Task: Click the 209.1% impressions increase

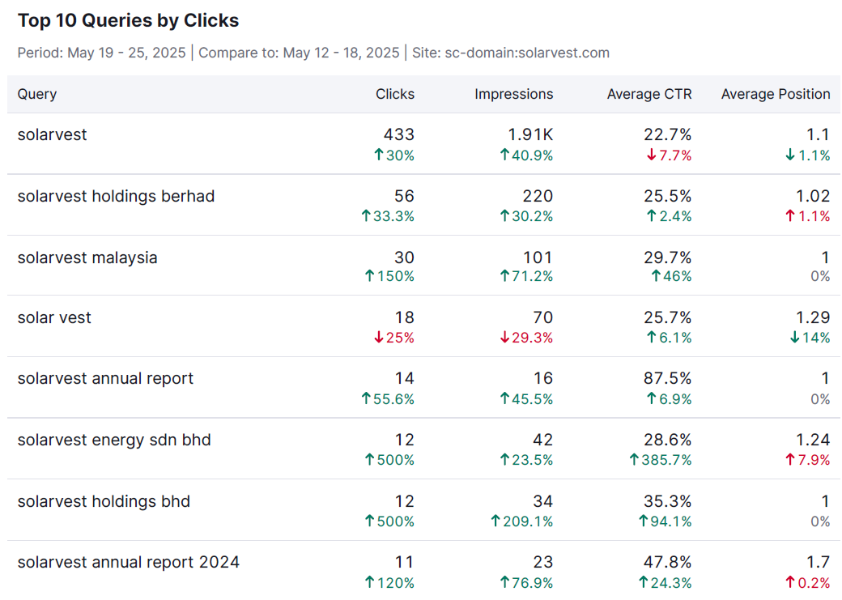Action: [x=522, y=521]
